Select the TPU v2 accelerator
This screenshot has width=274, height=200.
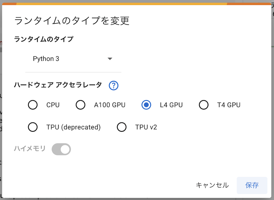point(121,127)
